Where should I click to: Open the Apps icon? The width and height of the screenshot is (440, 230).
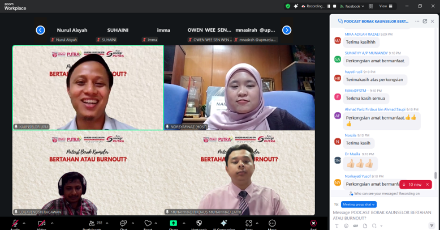(x=249, y=224)
